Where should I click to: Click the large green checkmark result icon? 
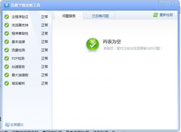click(93, 44)
